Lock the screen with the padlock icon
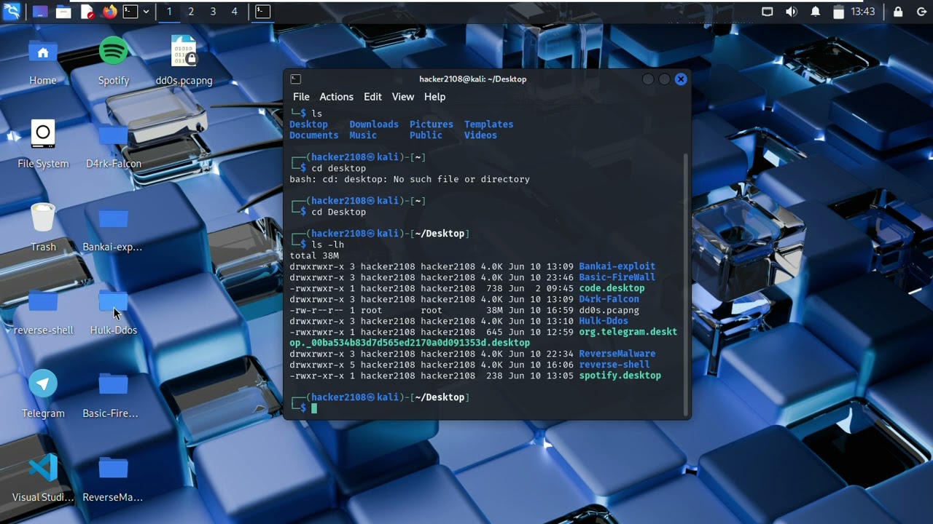This screenshot has height=524, width=933. point(898,12)
